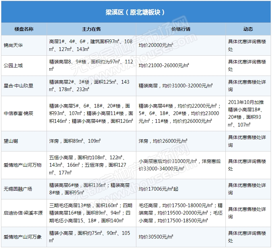Click 公园上城 units "精装高层8、9#楼" cell
Screen dimensions: 272x249
91,65
